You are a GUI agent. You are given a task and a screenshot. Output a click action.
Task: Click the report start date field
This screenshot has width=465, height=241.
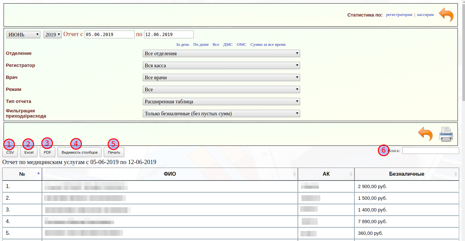[109, 34]
